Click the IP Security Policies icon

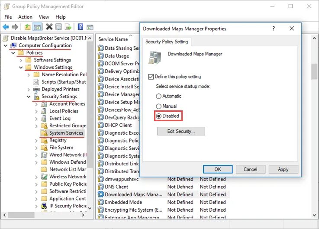pos(44,206)
